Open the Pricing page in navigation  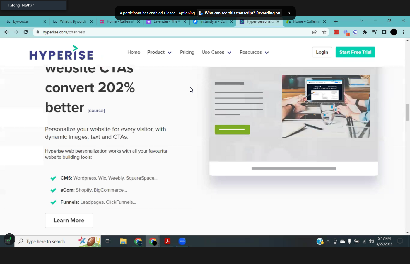[x=187, y=52]
